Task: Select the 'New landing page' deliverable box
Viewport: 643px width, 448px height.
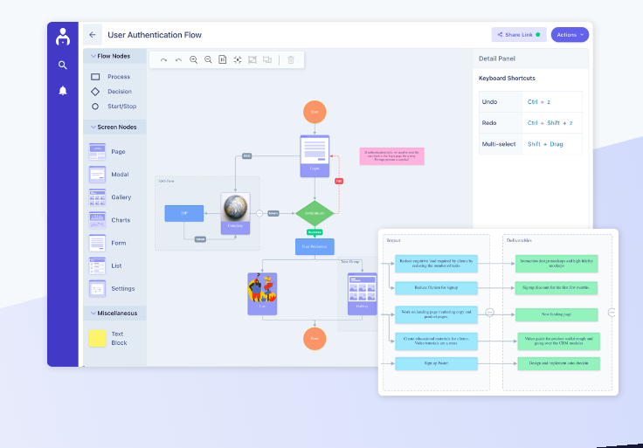Action: tap(557, 314)
